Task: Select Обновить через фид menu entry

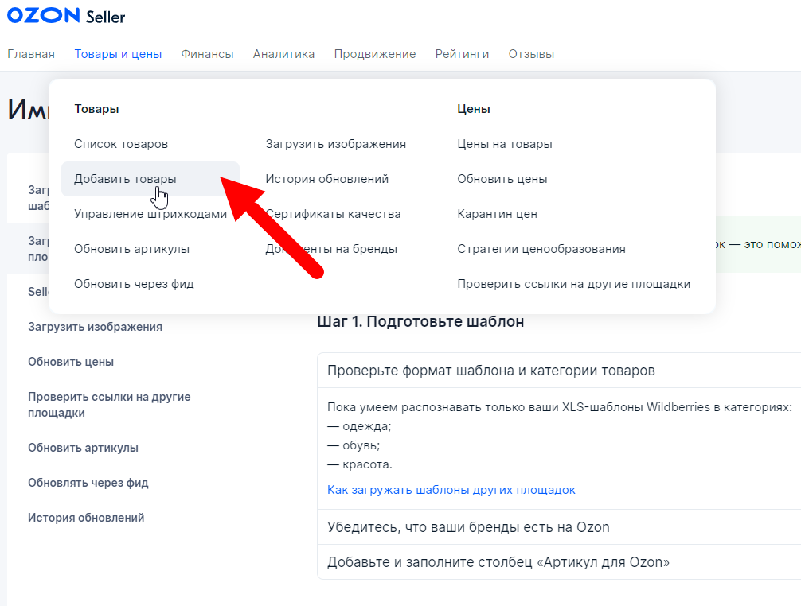Action: [x=134, y=284]
